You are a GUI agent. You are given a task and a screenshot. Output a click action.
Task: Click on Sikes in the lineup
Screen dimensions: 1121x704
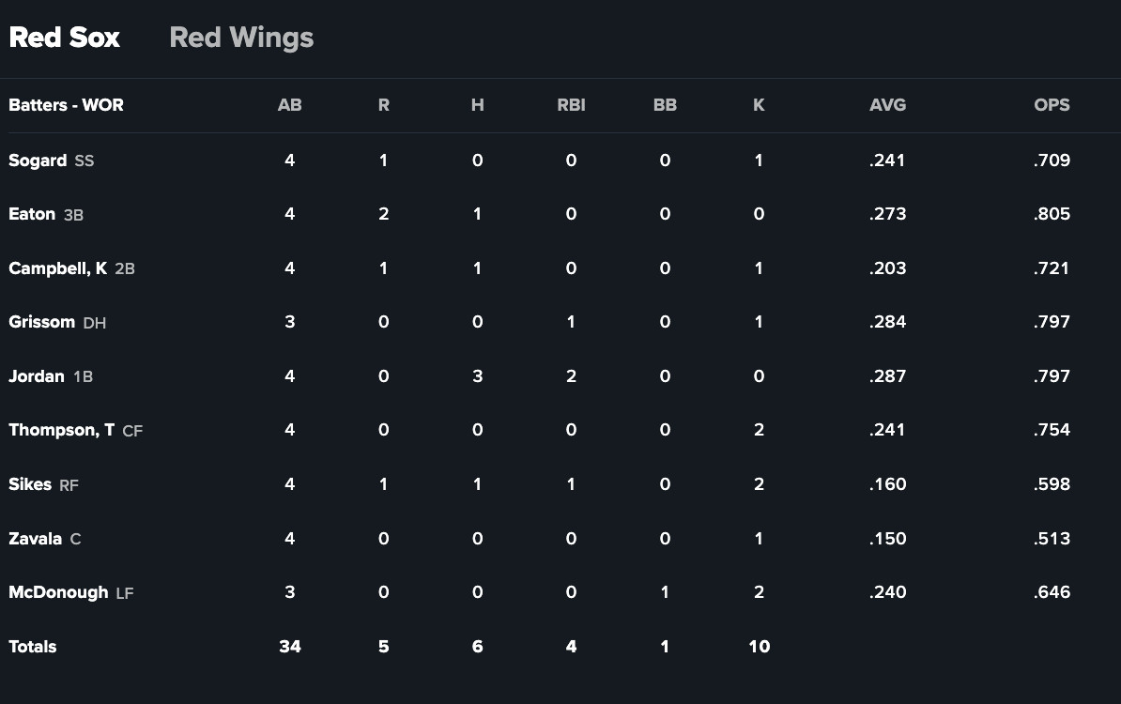pyautogui.click(x=30, y=484)
